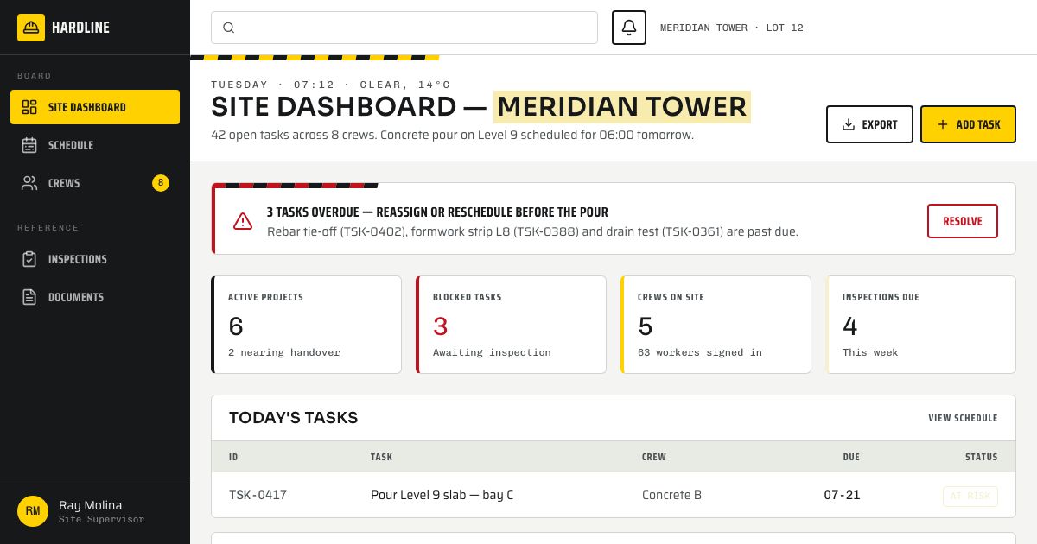Viewport: 1037px width, 544px height.
Task: Click 'Meridian Tower · Lot 12' project label
Action: (732, 28)
